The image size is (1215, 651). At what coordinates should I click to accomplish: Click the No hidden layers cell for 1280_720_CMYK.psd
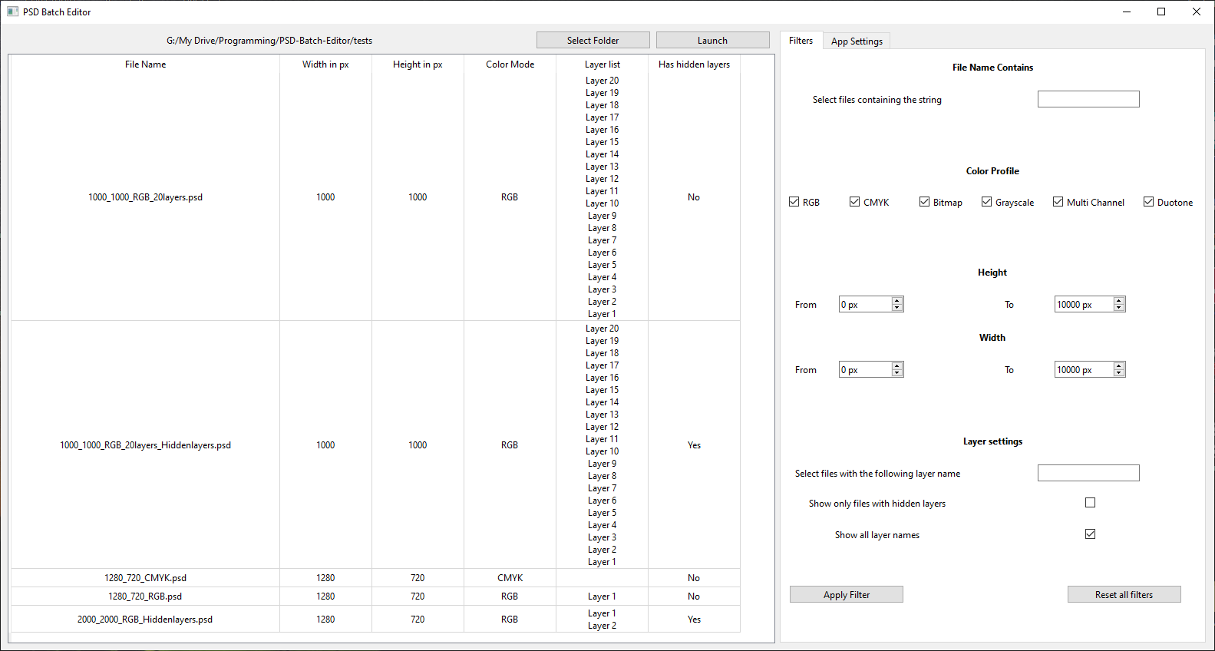(x=694, y=578)
